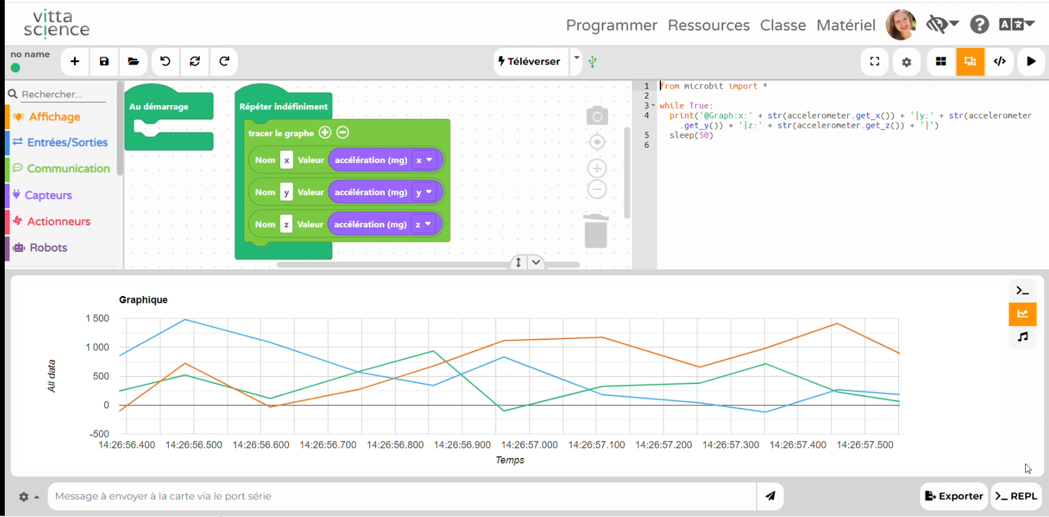Toggle the orange simulator view button
The height and width of the screenshot is (517, 1049).
[970, 61]
